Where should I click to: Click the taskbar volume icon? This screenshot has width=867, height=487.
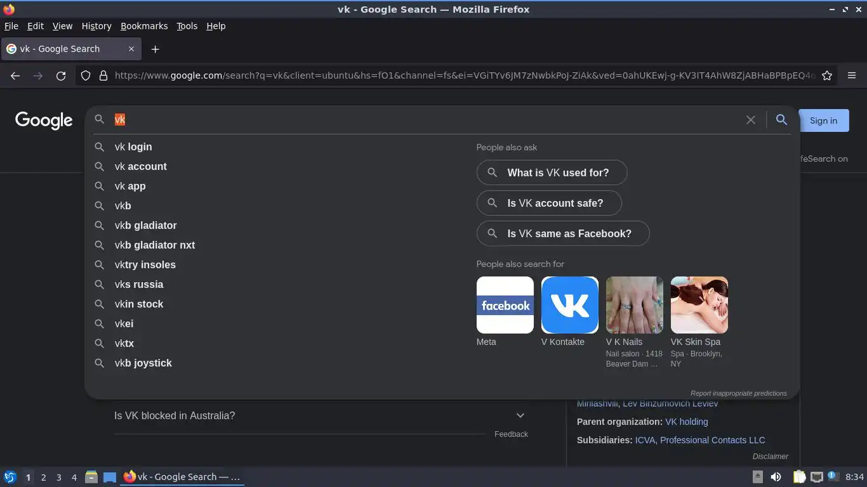[x=776, y=477]
